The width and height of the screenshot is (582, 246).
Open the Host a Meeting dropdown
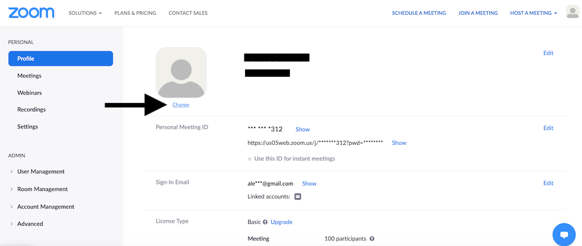pyautogui.click(x=533, y=13)
